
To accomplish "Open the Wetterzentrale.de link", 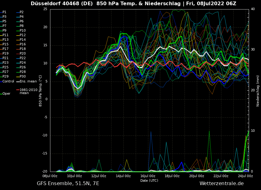I will coord(221,184).
